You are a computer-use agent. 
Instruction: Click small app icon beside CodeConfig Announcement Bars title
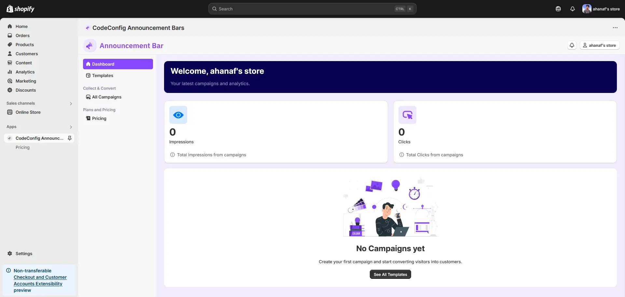(x=87, y=28)
